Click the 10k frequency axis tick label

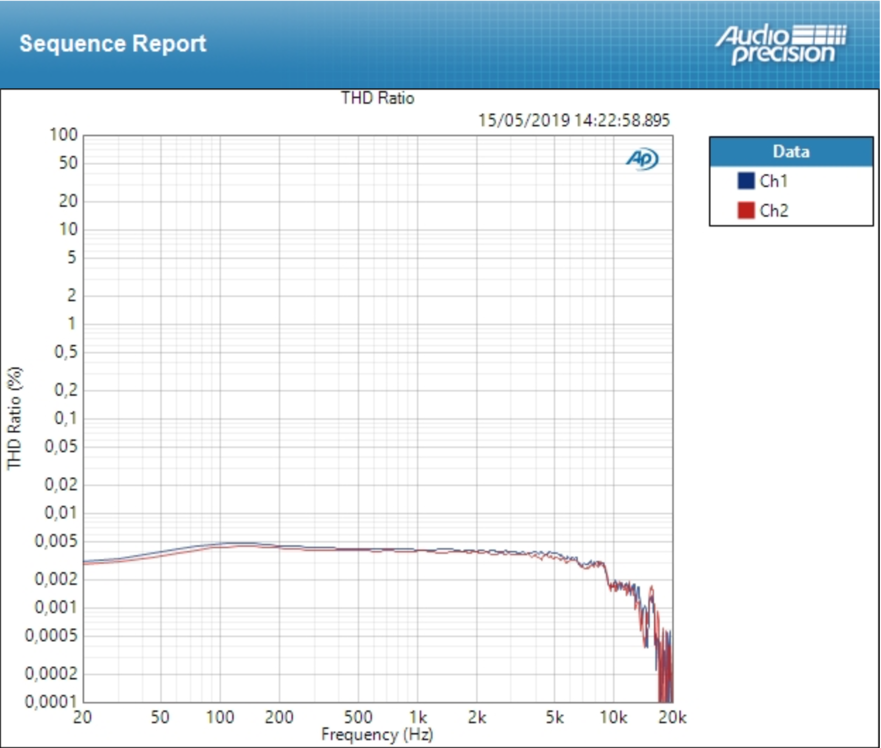pyautogui.click(x=613, y=717)
